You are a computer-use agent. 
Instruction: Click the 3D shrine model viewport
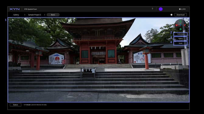(x=99, y=60)
